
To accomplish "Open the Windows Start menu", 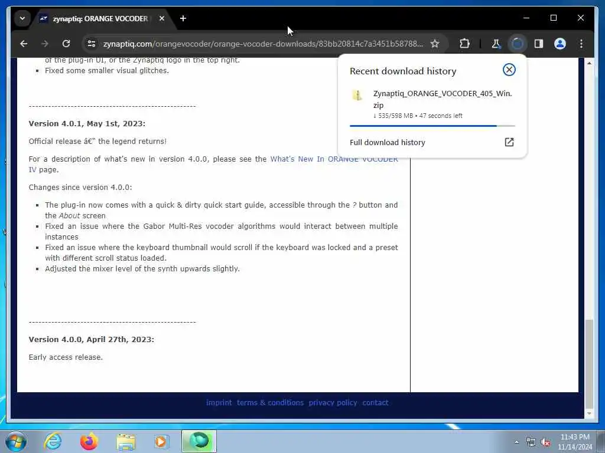I will 16,441.
